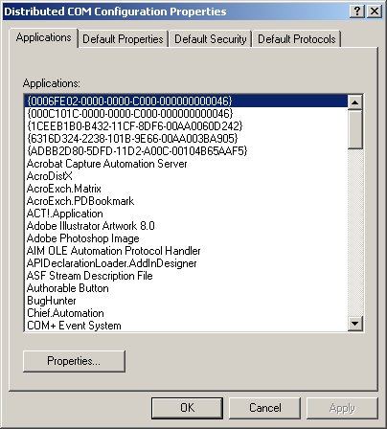The image size is (387, 429).
Task: Select the AcroDistX application
Action: [186, 176]
